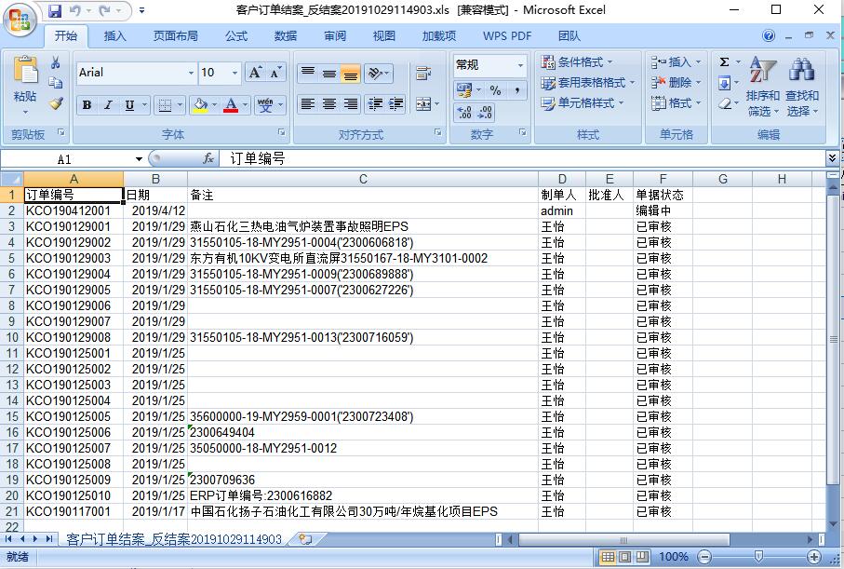Click the 条件格式 button
Viewport: 844px width, 569px height.
pos(577,62)
